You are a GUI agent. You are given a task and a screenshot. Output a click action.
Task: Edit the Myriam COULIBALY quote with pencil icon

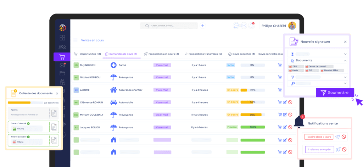pyautogui.click(x=285, y=115)
